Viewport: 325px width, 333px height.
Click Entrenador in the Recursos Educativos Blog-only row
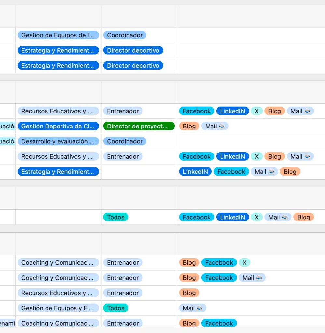[123, 293]
